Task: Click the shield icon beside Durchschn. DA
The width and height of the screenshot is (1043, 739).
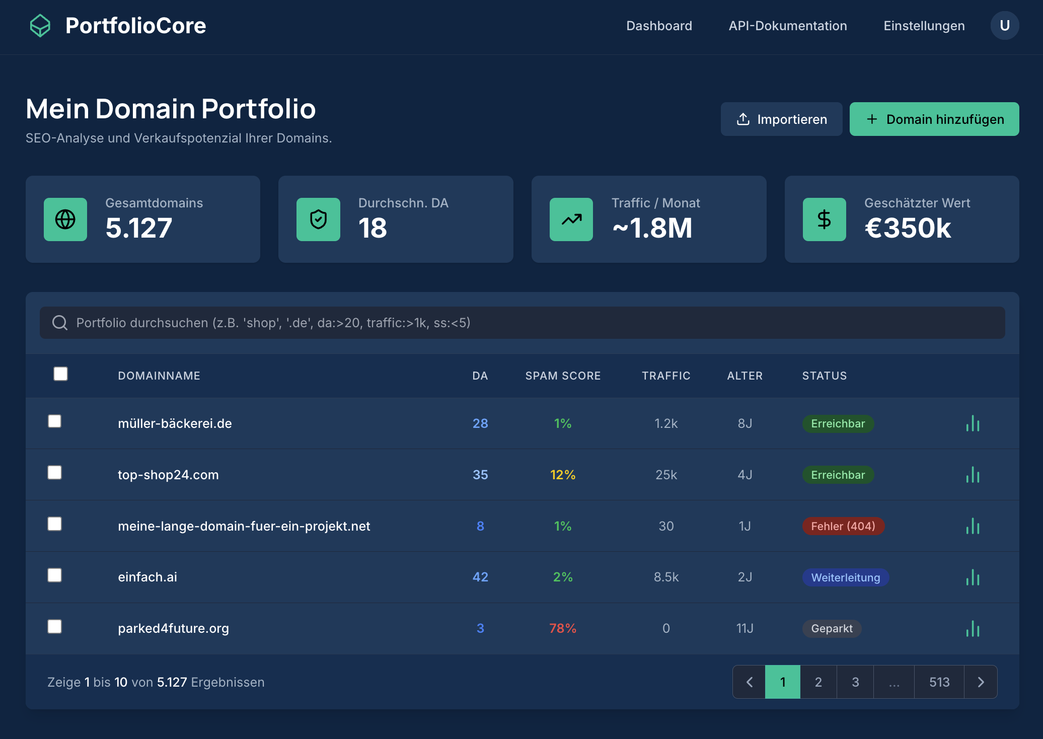Action: [x=319, y=219]
